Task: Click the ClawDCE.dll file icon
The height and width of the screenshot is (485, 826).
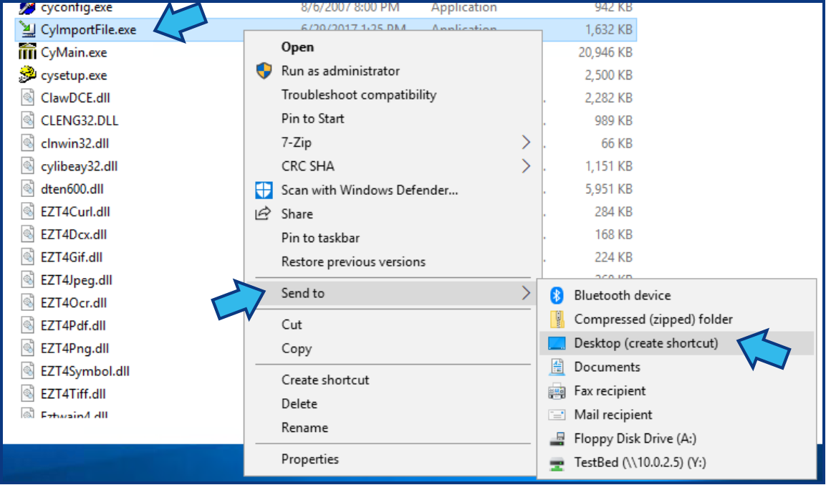Action: (27, 98)
